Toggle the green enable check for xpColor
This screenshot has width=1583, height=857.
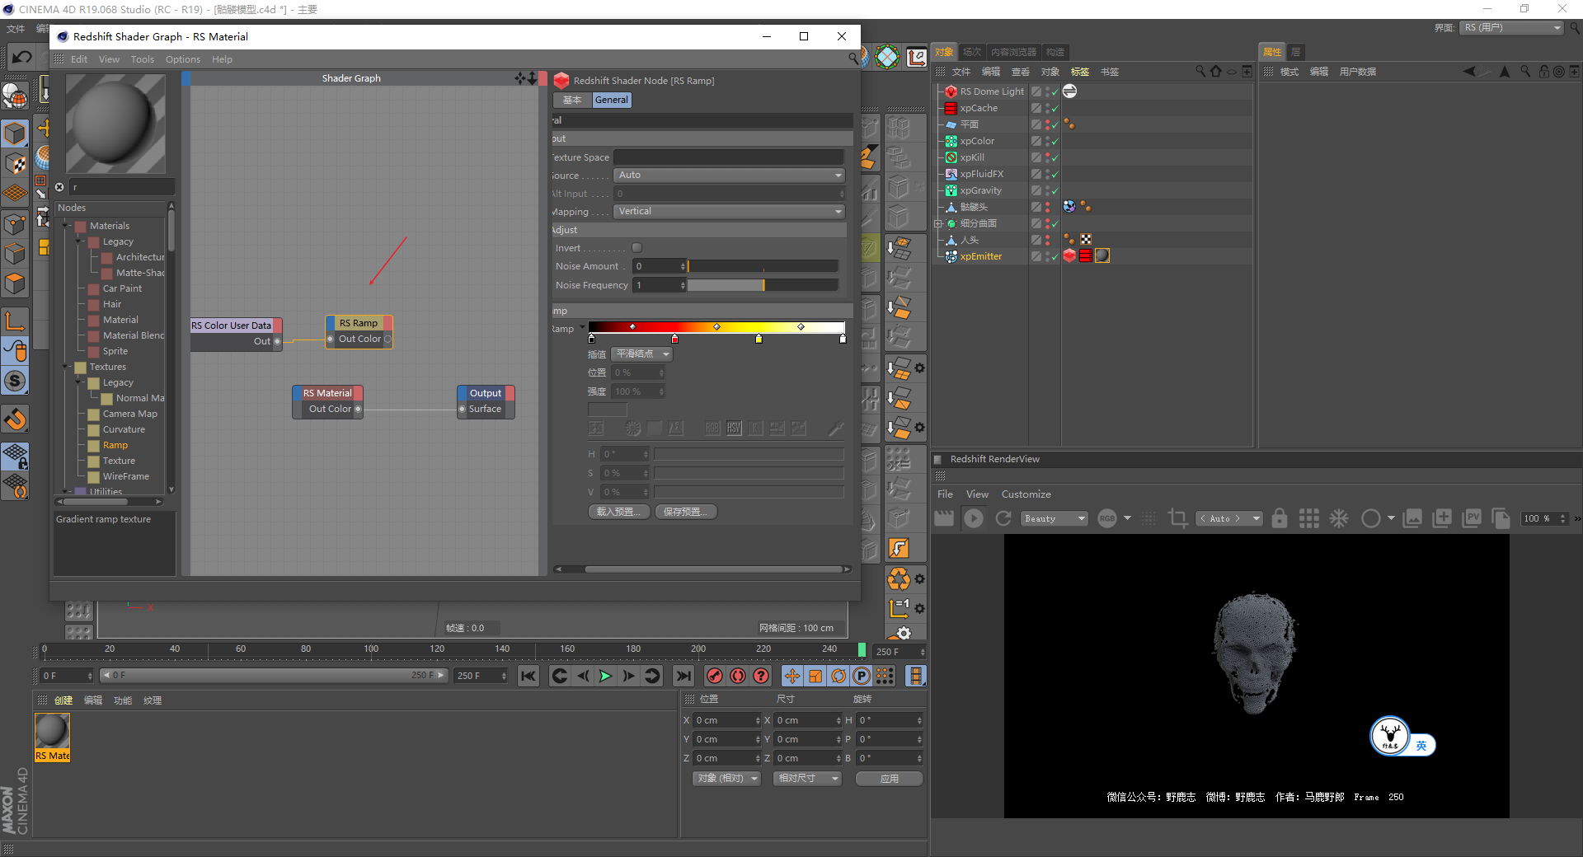click(1055, 142)
